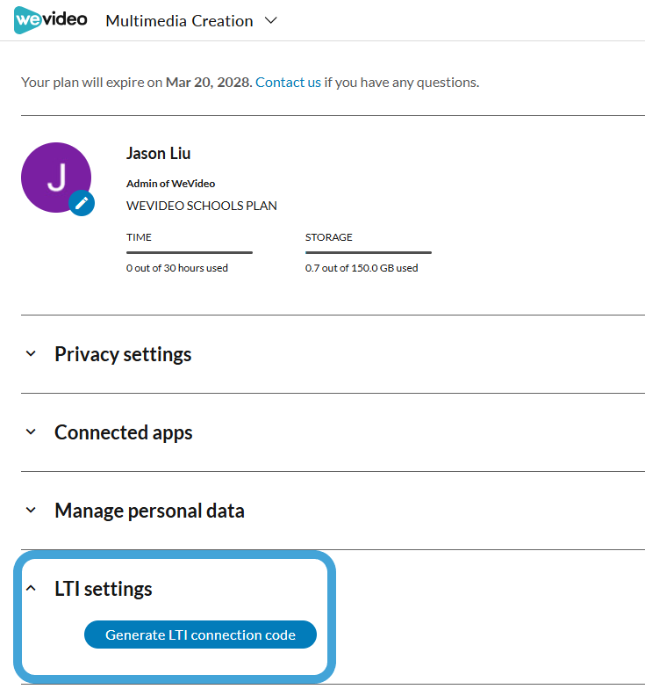Viewport: 645px width, 689px height.
Task: Follow the Contact us link
Action: click(288, 83)
